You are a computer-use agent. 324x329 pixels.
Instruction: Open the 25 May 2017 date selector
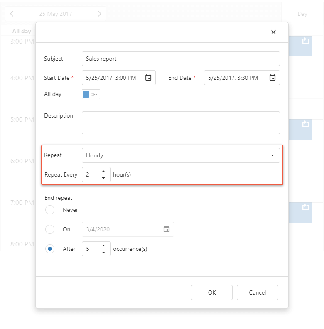click(x=56, y=14)
